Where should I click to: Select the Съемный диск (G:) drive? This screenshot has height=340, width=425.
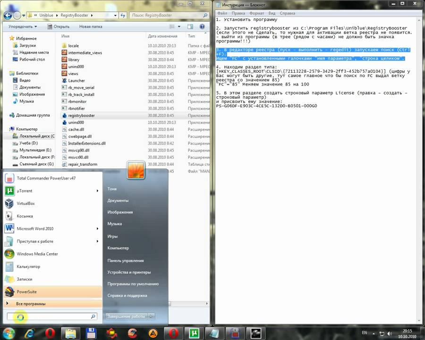point(36,164)
